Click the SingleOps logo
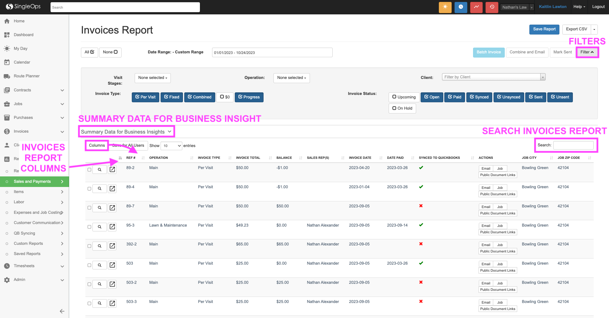Screen dimensions: 609x318 click(x=23, y=7)
